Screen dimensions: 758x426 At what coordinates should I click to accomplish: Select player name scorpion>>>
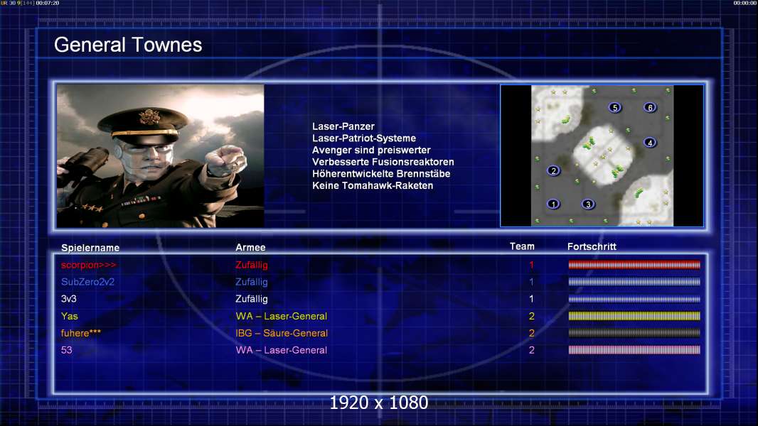(88, 265)
